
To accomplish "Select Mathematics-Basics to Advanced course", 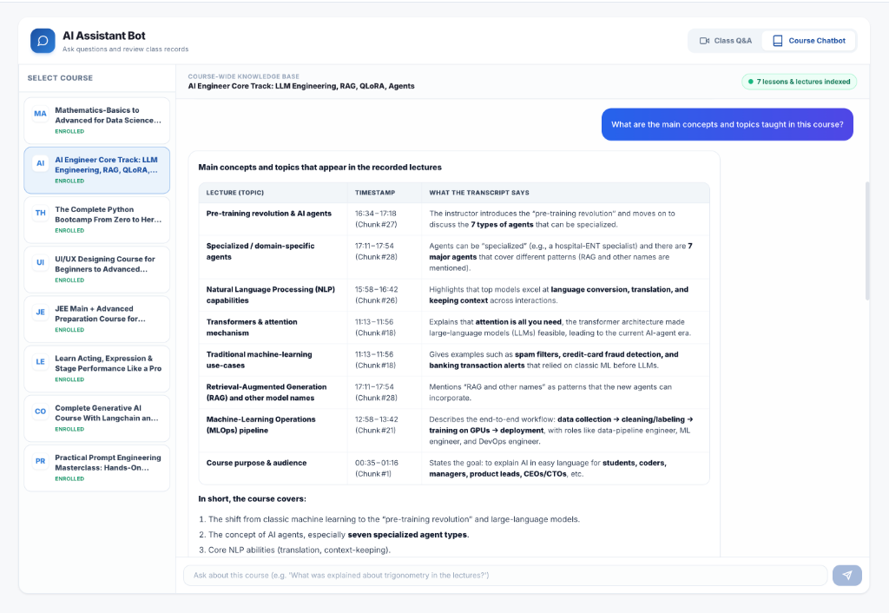I will (x=97, y=120).
